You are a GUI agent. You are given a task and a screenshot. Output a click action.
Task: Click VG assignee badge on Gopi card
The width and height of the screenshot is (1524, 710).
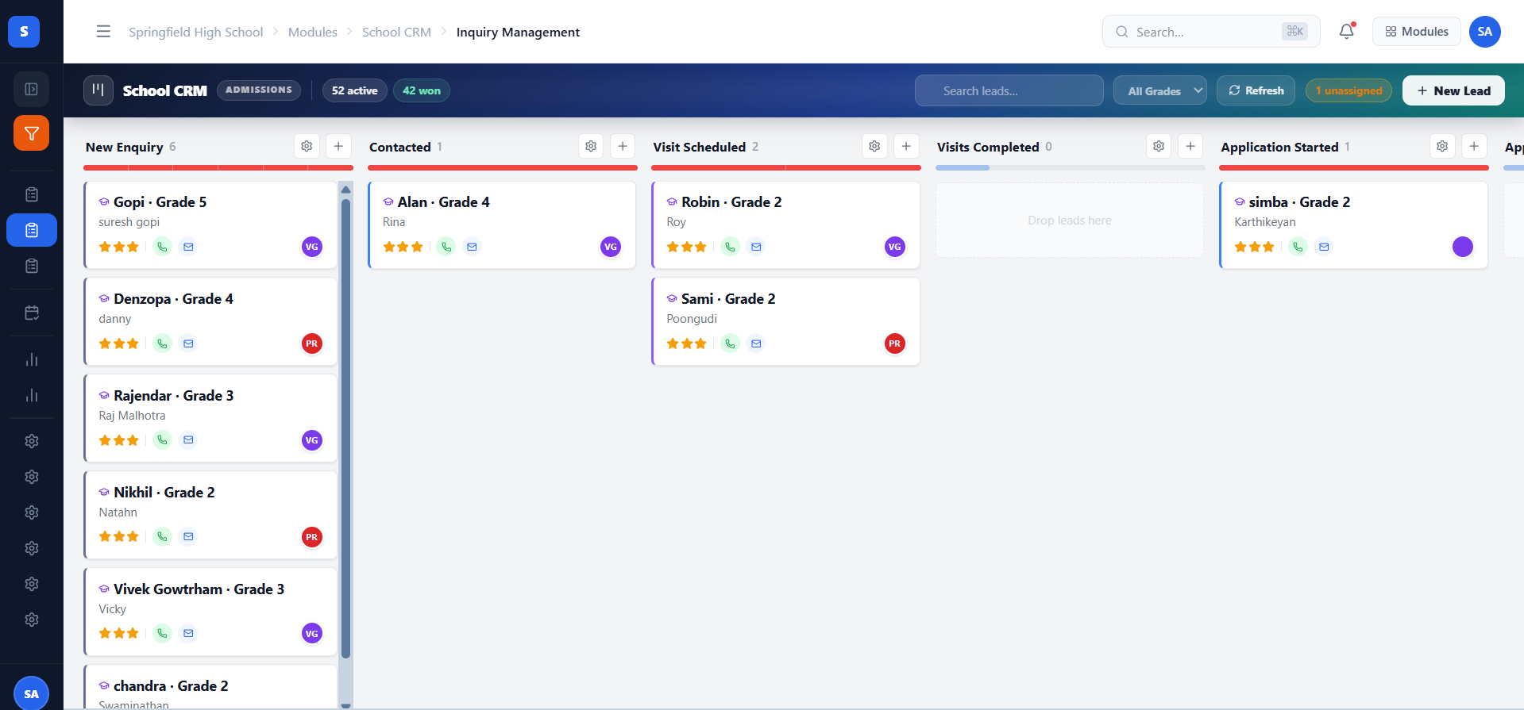coord(312,247)
